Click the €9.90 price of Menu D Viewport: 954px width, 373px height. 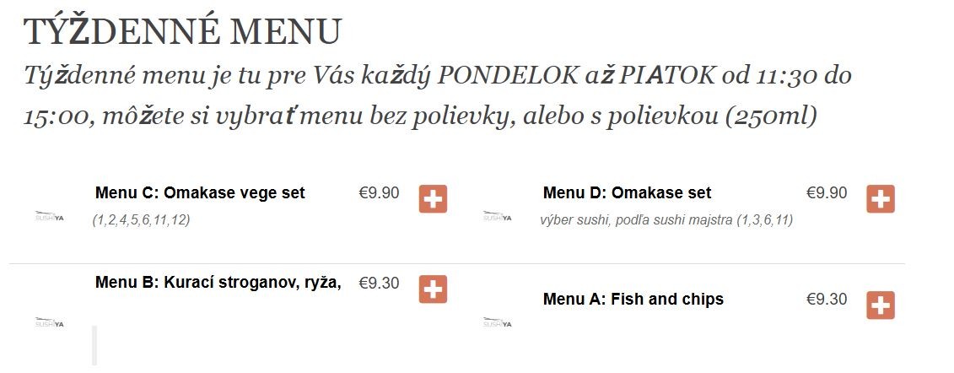[x=827, y=193]
